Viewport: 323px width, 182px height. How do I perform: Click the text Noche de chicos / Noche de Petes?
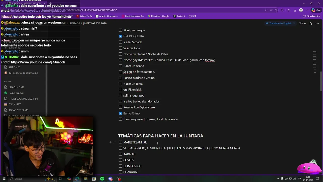coord(146,54)
